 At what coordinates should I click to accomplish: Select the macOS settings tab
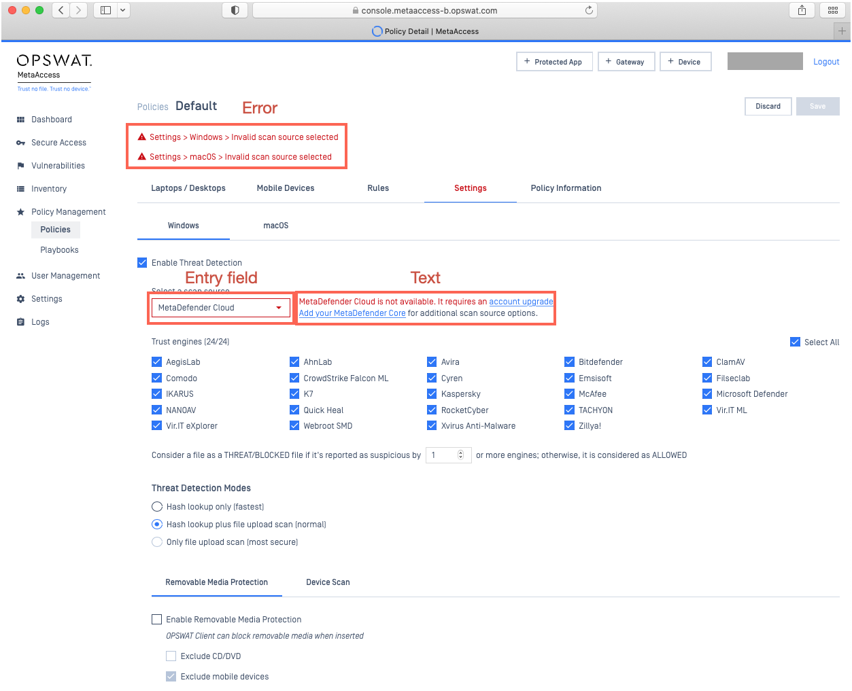tap(276, 226)
